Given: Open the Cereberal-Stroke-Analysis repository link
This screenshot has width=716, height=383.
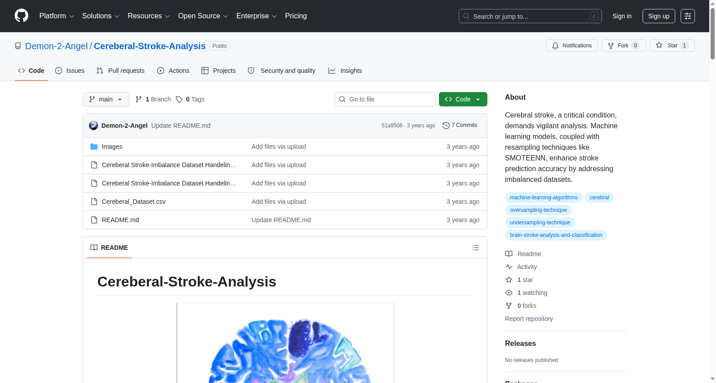Looking at the screenshot, I should pos(150,46).
